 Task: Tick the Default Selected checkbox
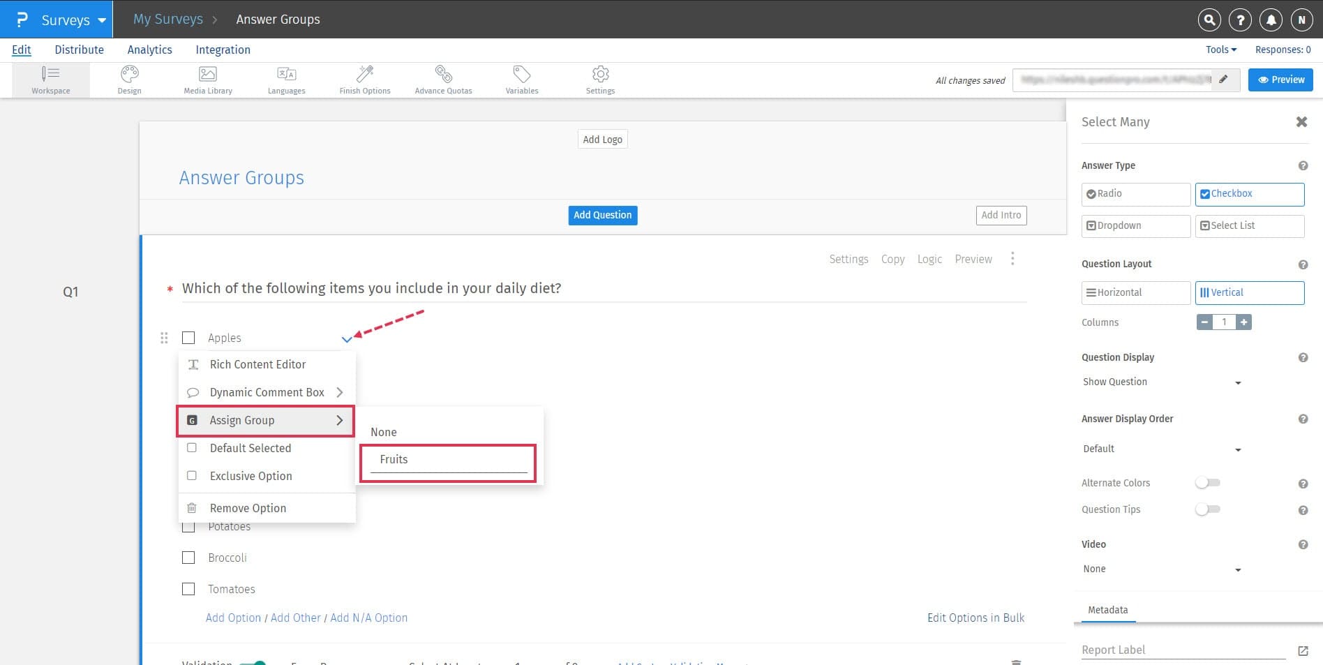point(192,448)
